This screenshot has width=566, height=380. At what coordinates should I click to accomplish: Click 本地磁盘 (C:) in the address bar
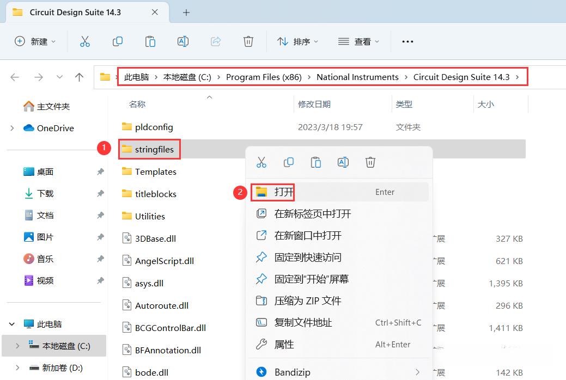[187, 77]
